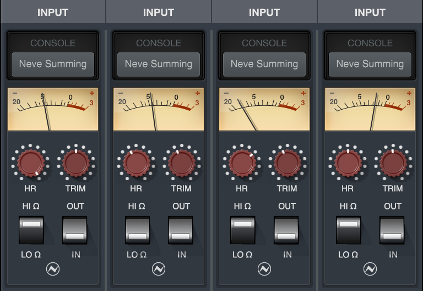The image size is (423, 291).
Task: Toggle the OUT/IN switch in third channel
Action: 286,230
